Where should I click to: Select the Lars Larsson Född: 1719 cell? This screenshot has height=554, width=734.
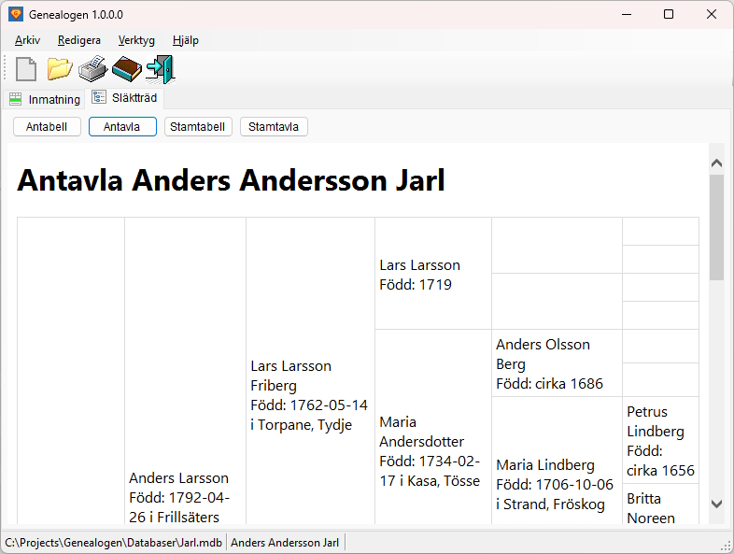(x=433, y=274)
